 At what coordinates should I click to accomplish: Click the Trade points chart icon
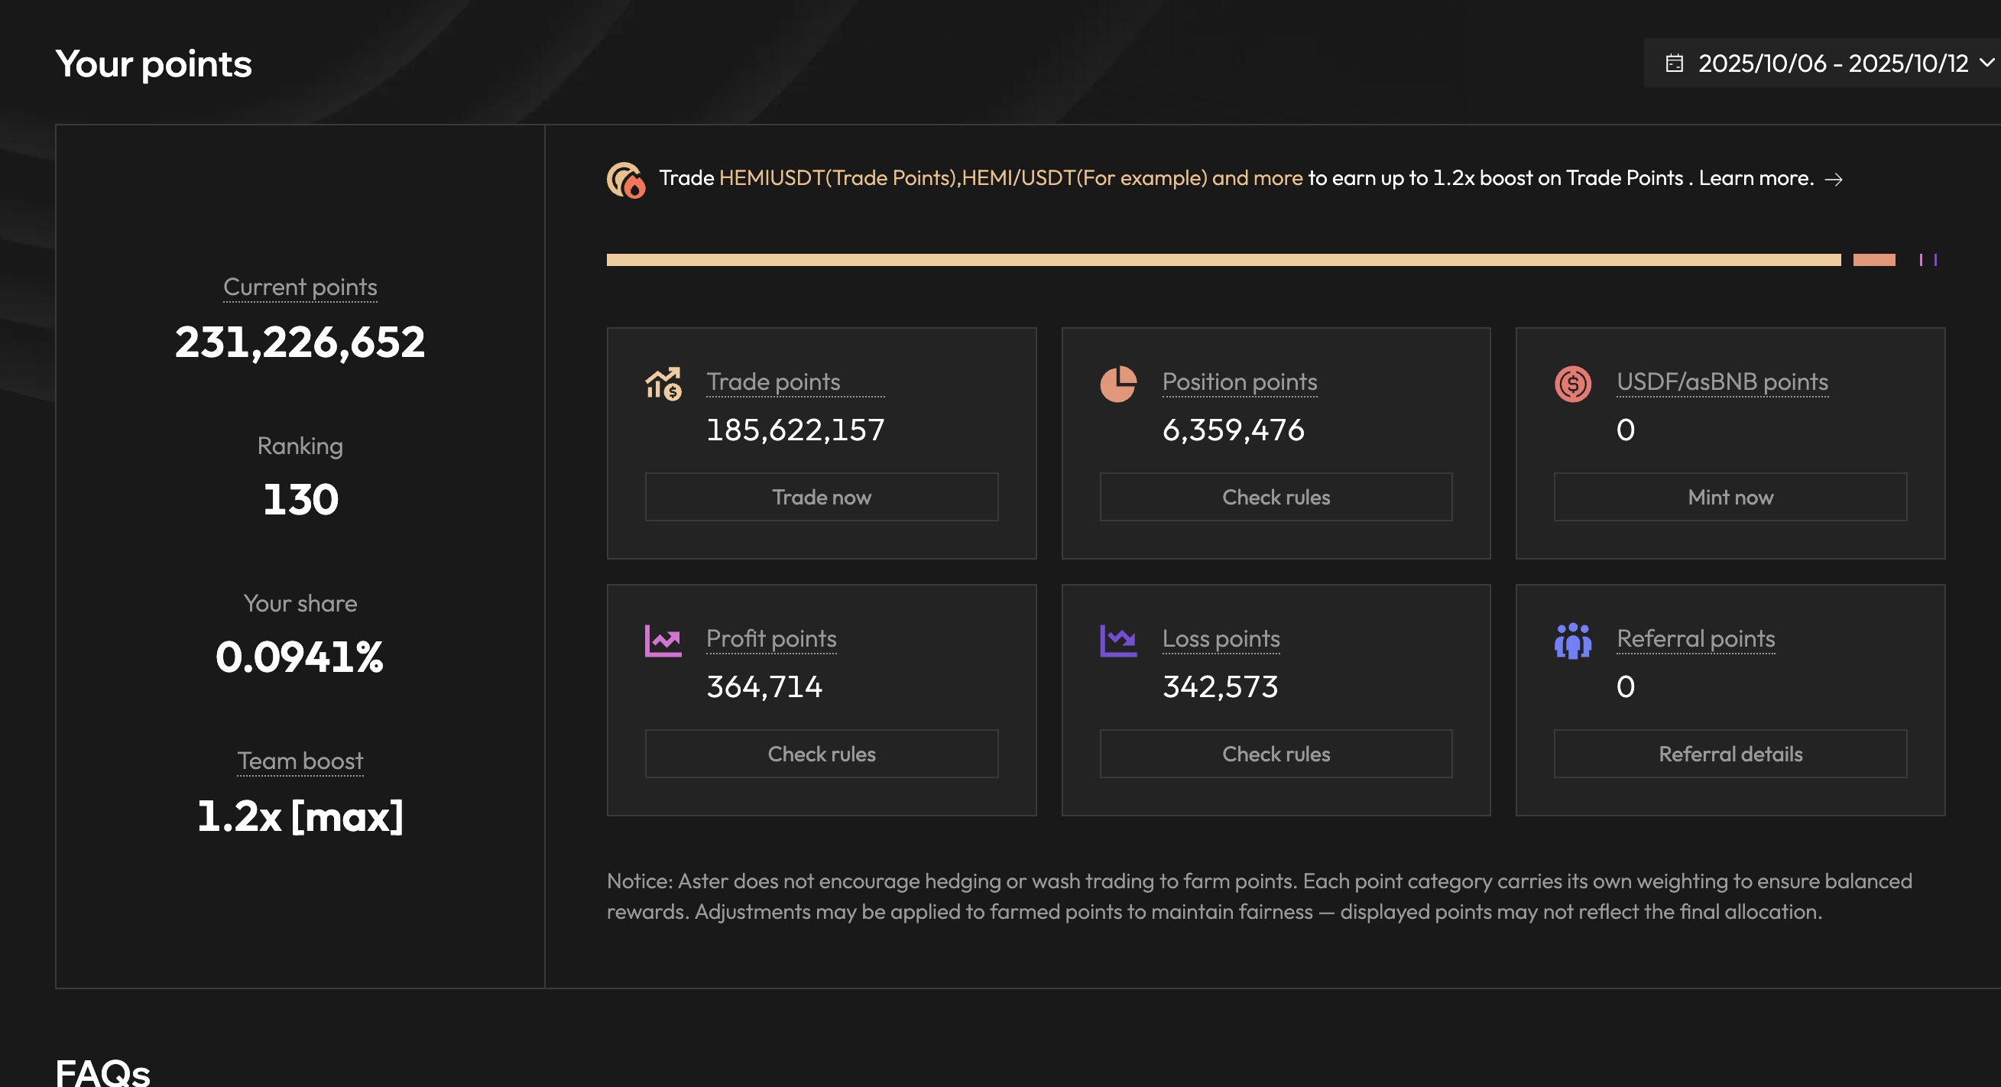pyautogui.click(x=663, y=383)
